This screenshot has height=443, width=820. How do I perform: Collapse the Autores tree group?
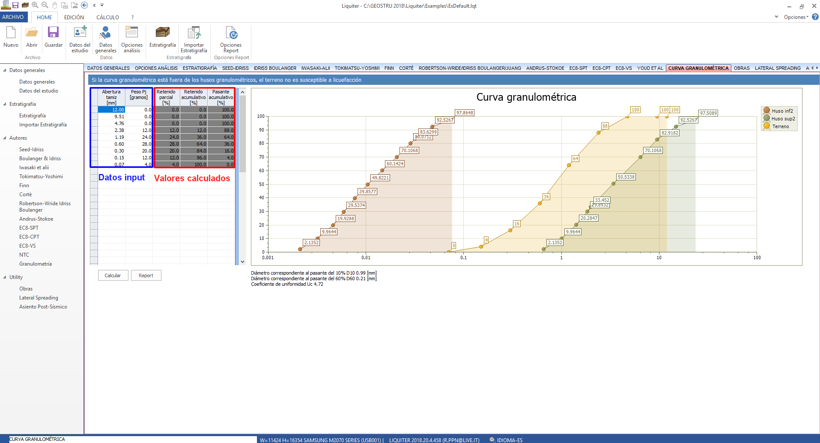click(5, 138)
